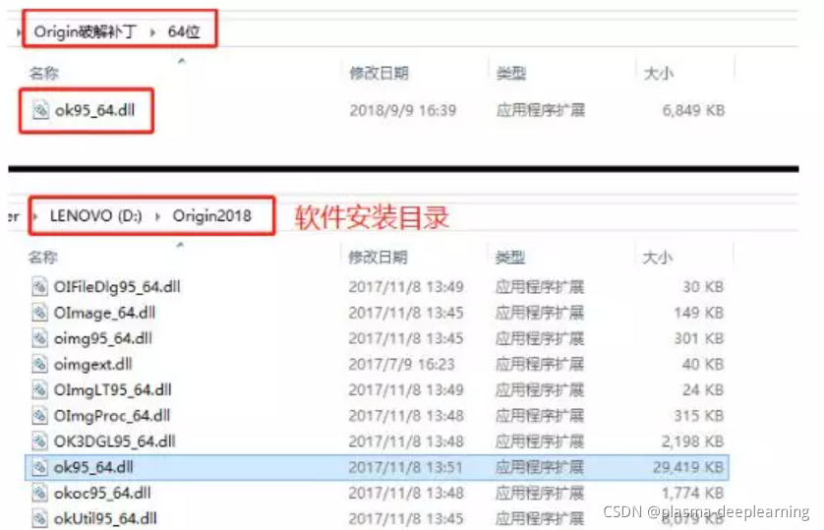
Task: Expand breadcrumb arrow before LENOVO (D:)
Action: click(x=35, y=216)
